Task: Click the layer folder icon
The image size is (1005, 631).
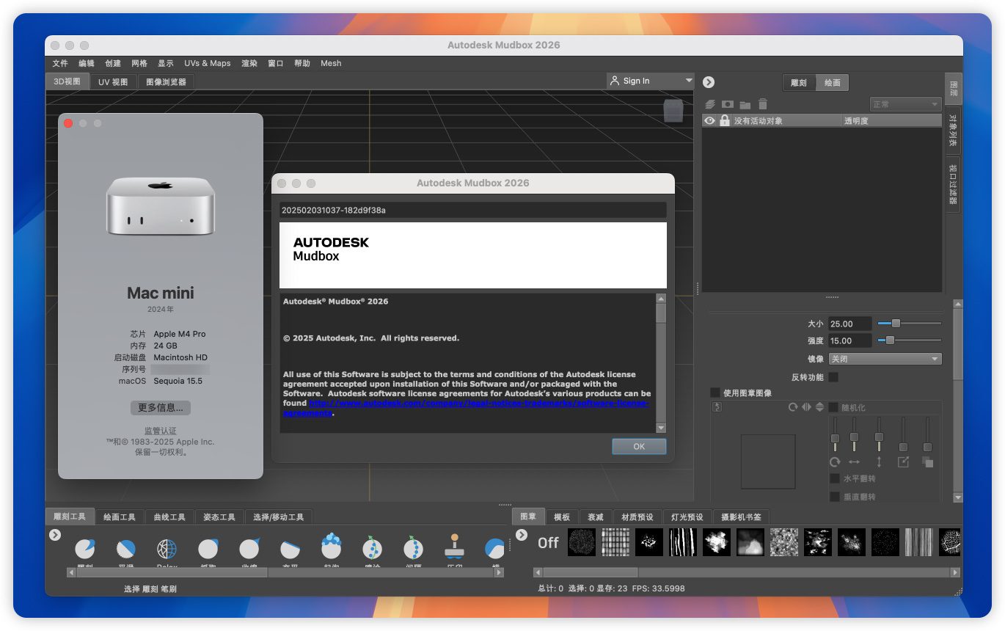Action: coord(745,105)
